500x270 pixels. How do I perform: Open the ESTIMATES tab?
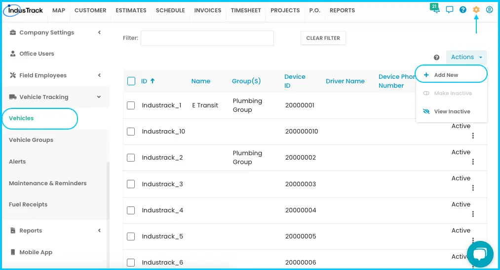coord(131,10)
